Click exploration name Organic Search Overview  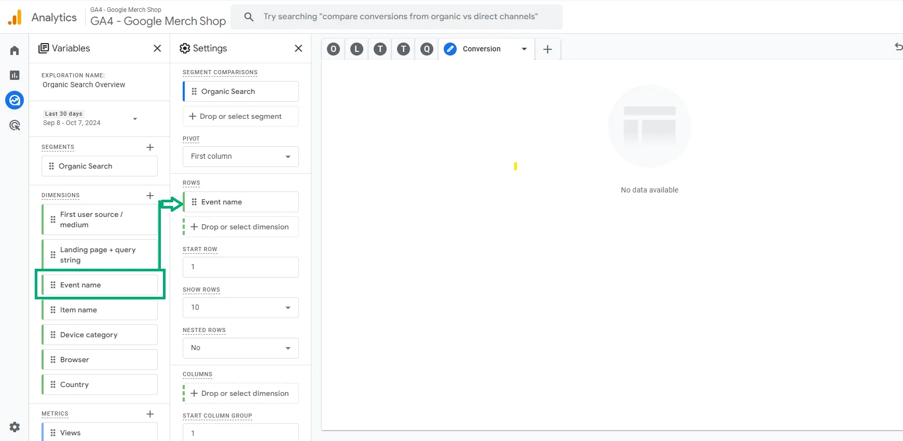click(x=84, y=85)
